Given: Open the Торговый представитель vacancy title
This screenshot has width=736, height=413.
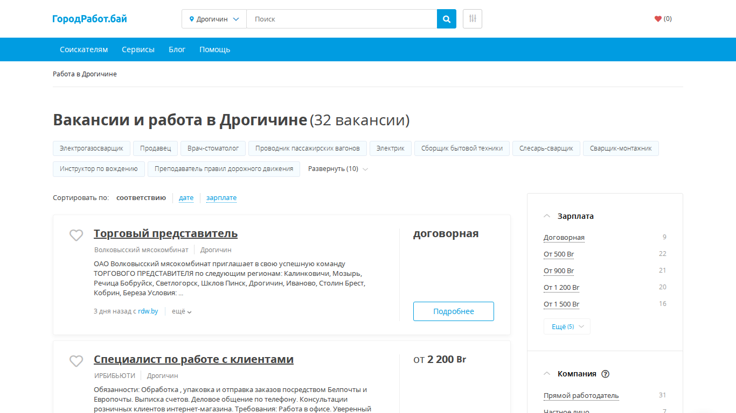Looking at the screenshot, I should pos(165,233).
